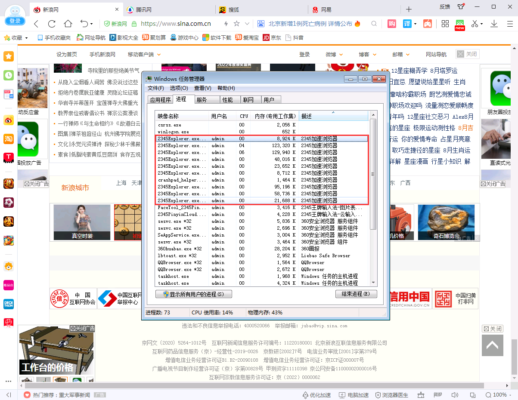This screenshot has height=400, width=518.
Task: Open the red Tmall T sidebar icon
Action: click(x=9, y=158)
